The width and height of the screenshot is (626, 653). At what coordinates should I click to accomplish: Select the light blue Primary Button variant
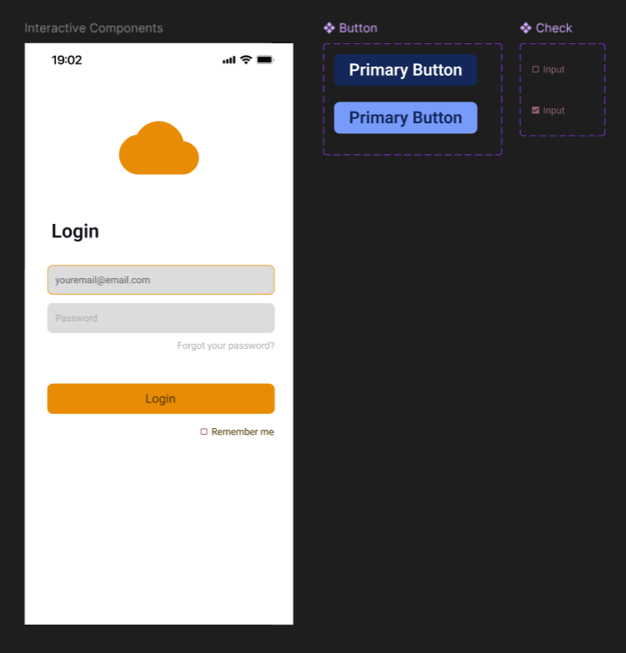point(405,118)
